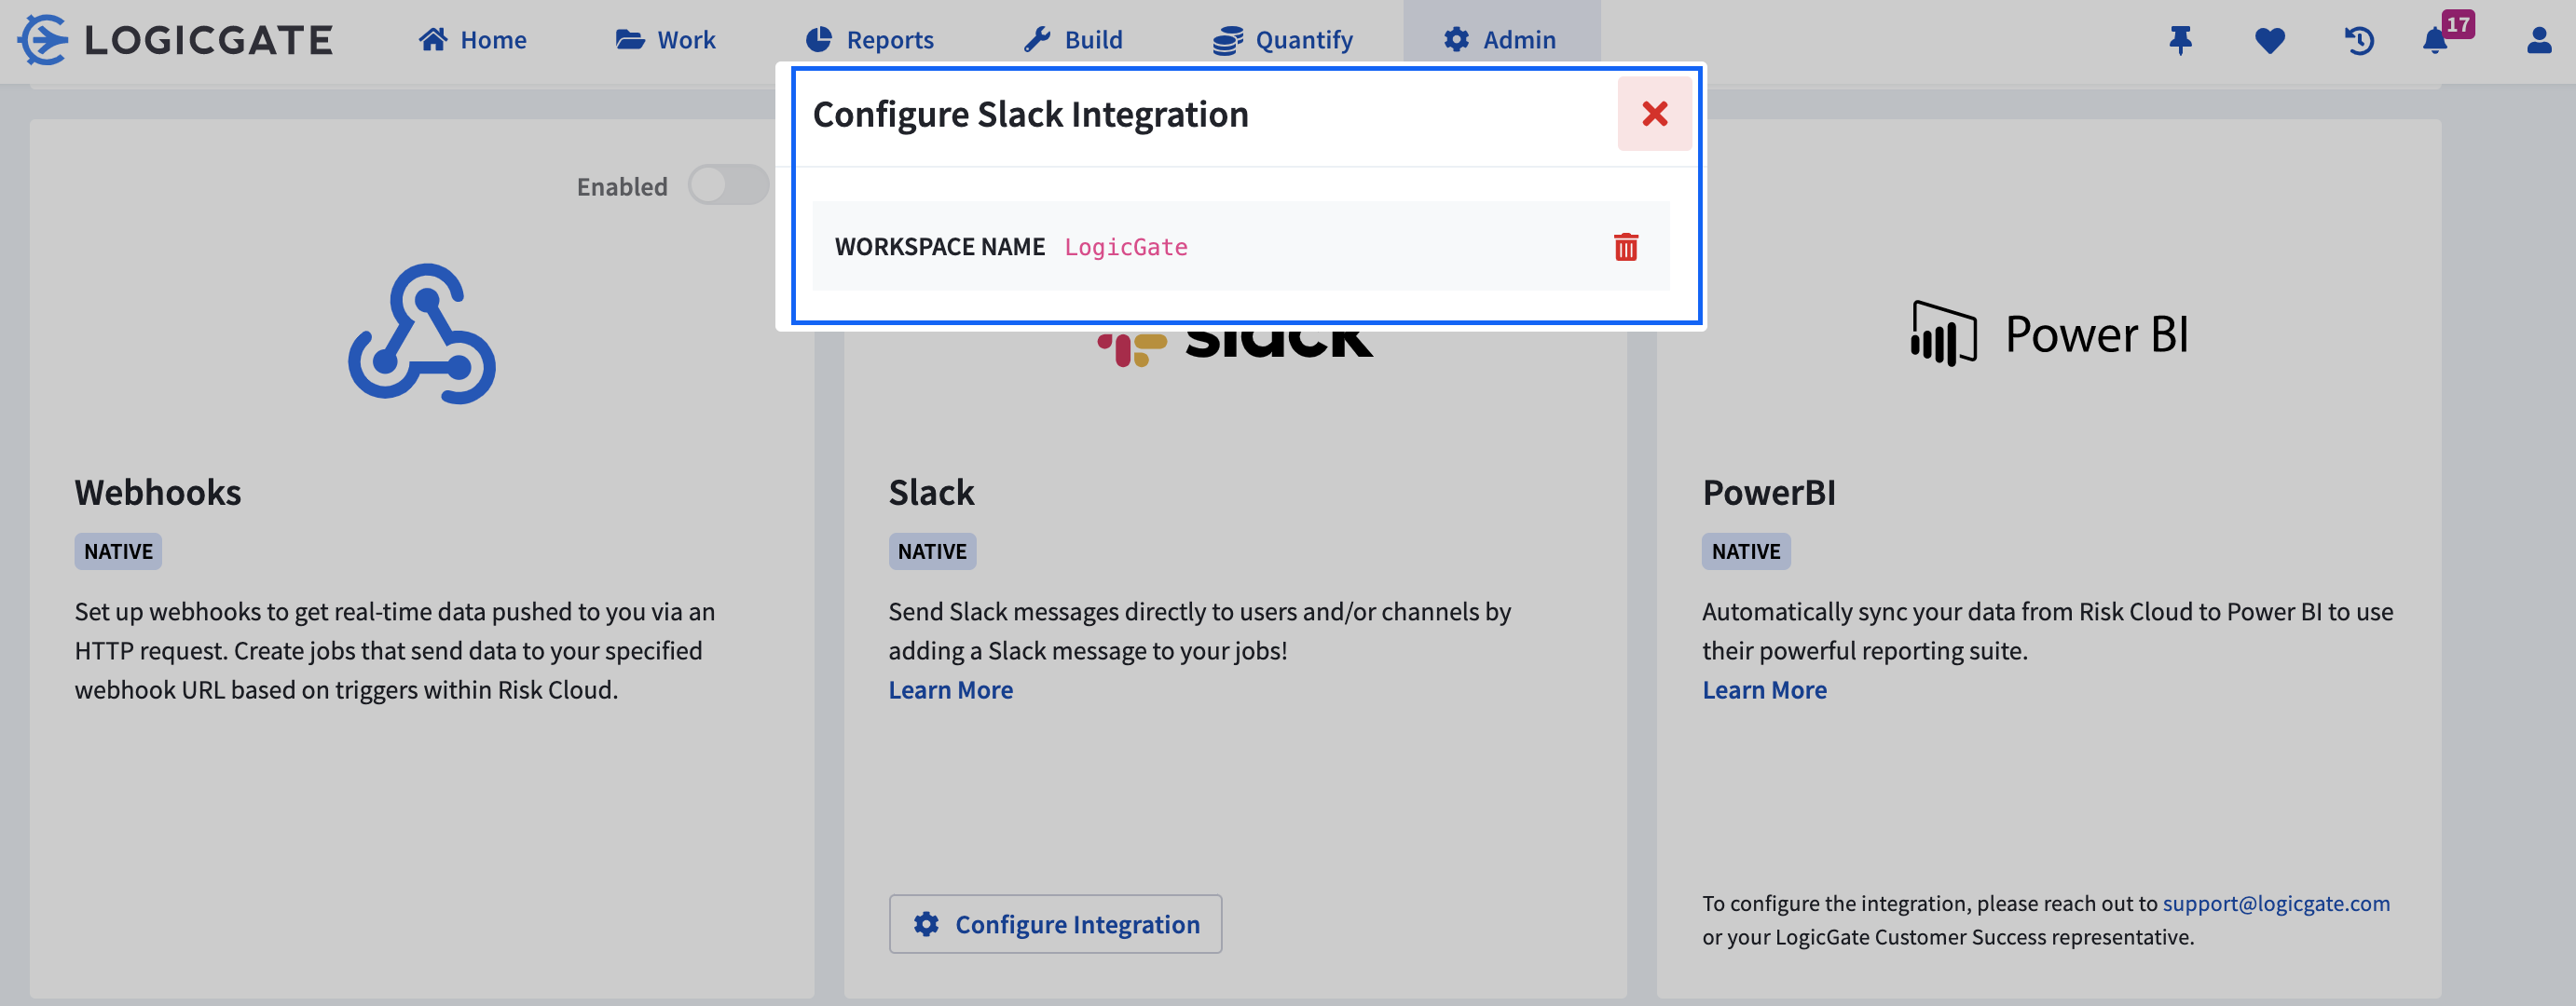Click the LogicGate logo
Screen dimensions: 2576x1006
pos(175,40)
